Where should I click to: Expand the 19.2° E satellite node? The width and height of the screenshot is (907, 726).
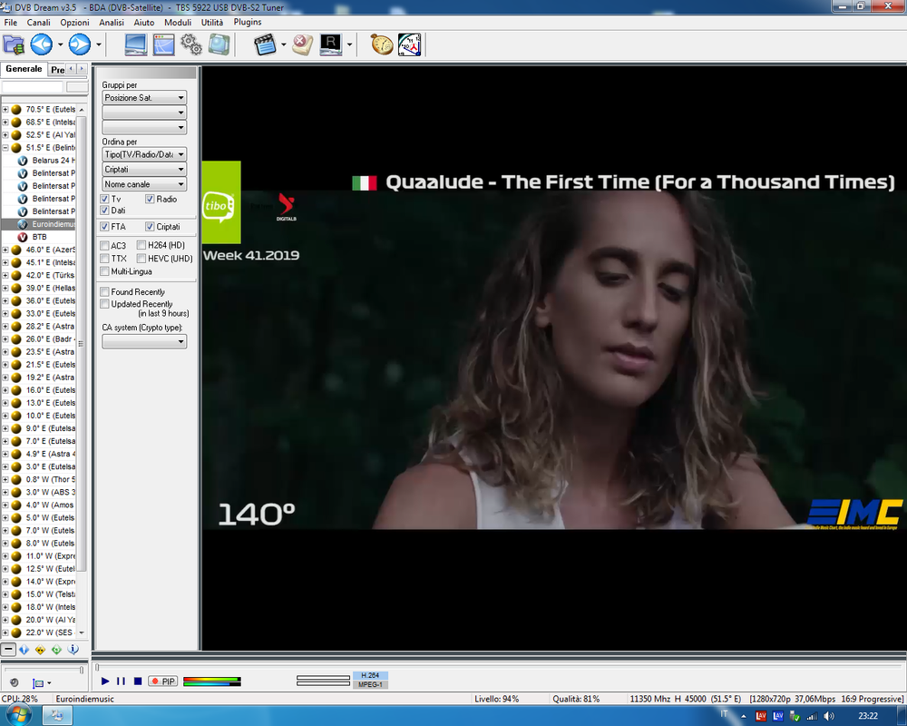[x=5, y=378]
